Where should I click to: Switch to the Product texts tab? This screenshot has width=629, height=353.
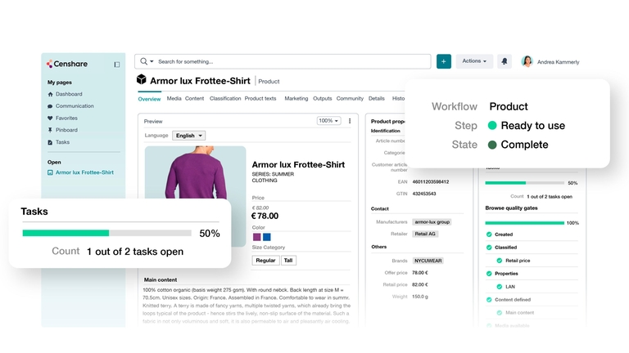pos(260,98)
